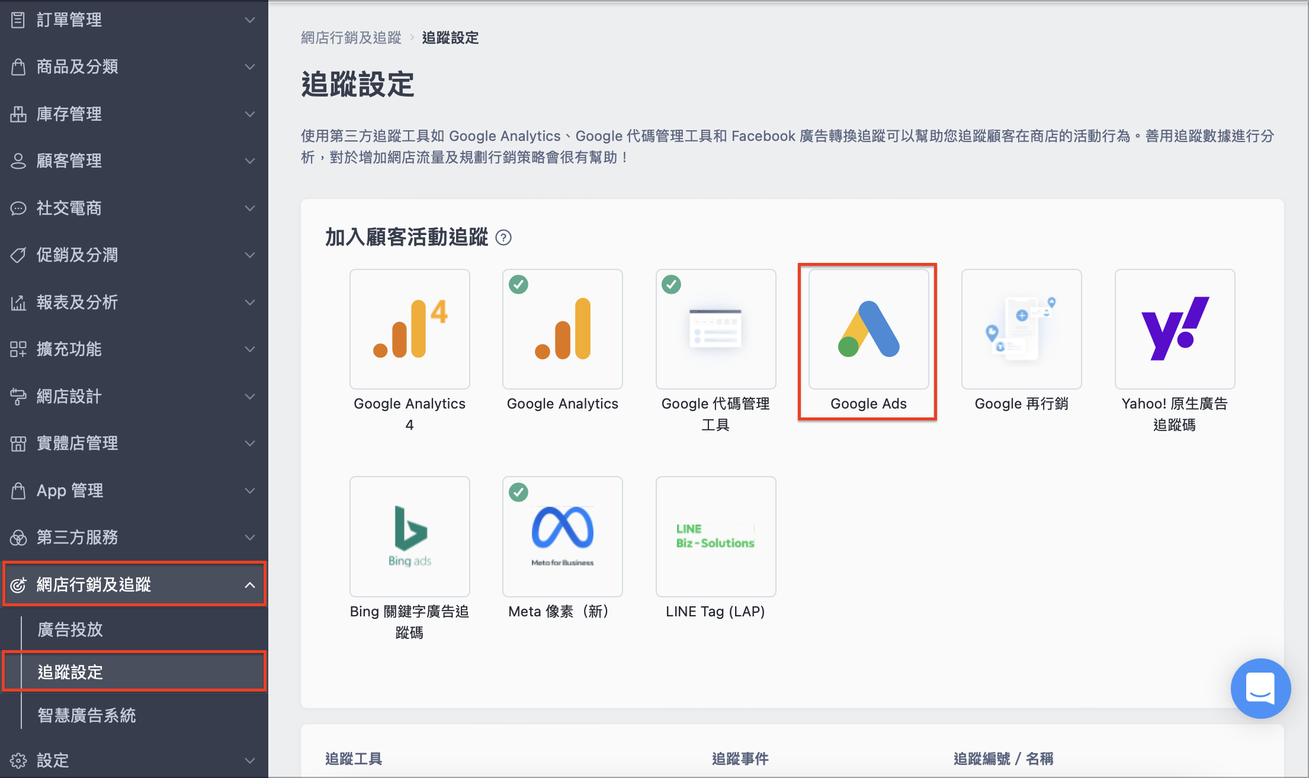
Task: Select the Google Ads tracking tile
Action: click(869, 329)
